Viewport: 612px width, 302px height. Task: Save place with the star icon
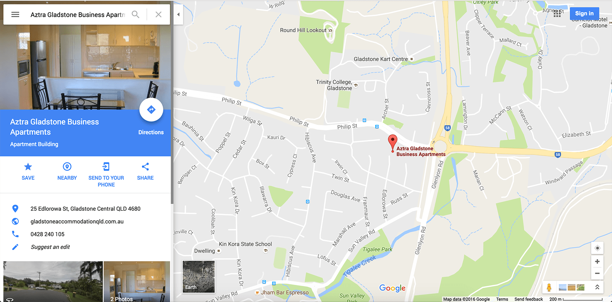(x=28, y=167)
